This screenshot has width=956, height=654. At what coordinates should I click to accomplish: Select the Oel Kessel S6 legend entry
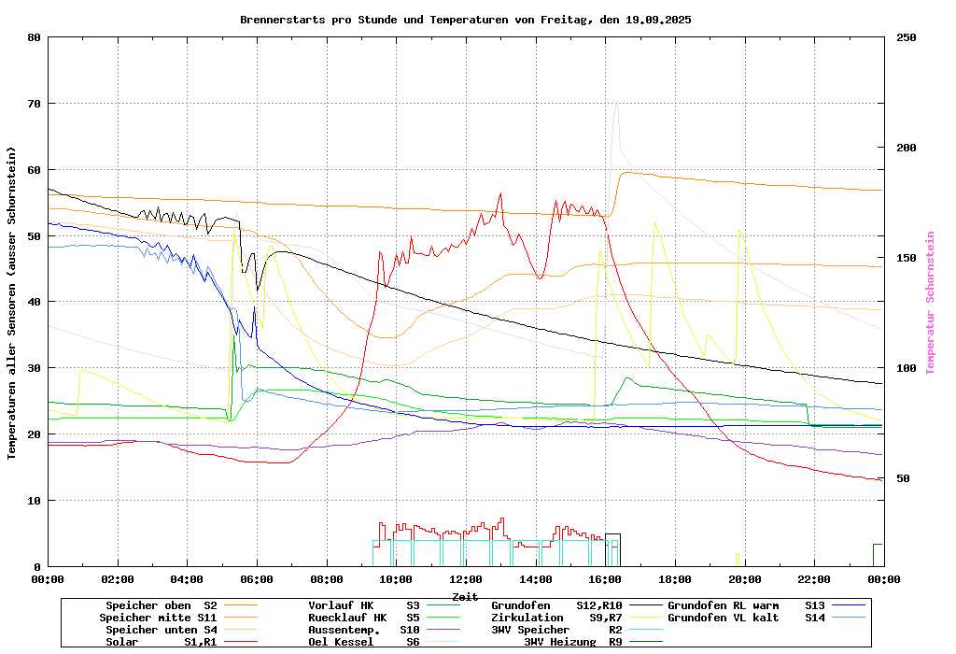click(364, 642)
